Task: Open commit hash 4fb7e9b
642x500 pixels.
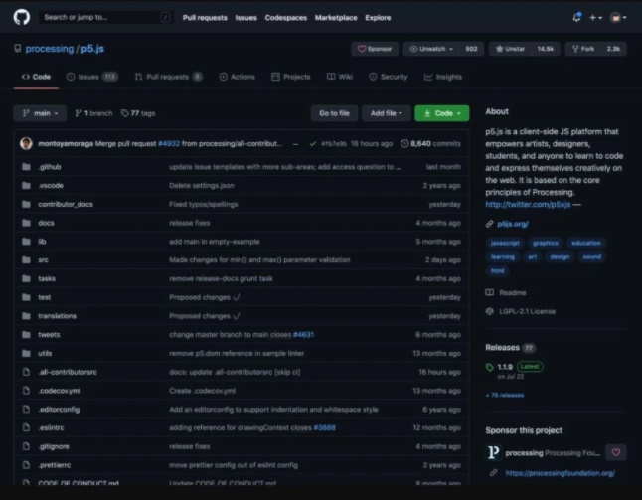Action: (x=334, y=144)
